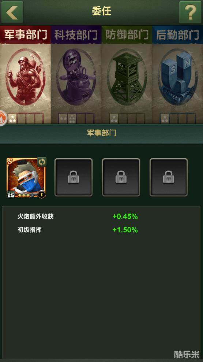Viewport: 203px width, 362px height.
Task: Click star slots under 军事部门 card
Action: tap(26, 118)
